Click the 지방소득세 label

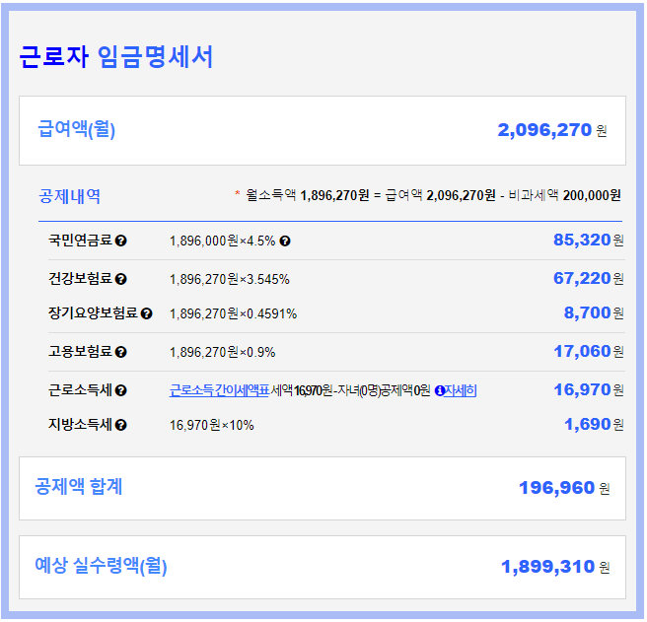pos(81,425)
